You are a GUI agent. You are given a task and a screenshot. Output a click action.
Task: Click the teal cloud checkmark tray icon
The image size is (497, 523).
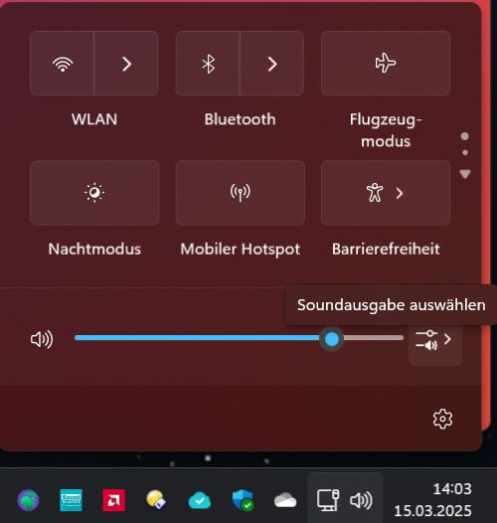point(200,500)
